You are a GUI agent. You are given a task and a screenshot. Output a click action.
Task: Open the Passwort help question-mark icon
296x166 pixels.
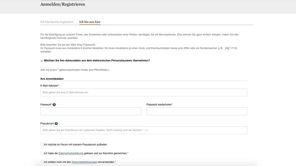54,105
